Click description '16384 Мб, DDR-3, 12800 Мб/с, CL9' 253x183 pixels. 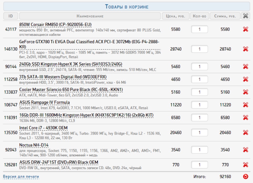click(x=47, y=121)
